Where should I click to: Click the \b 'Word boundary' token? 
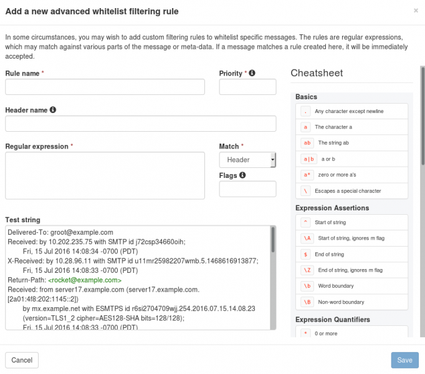click(306, 286)
